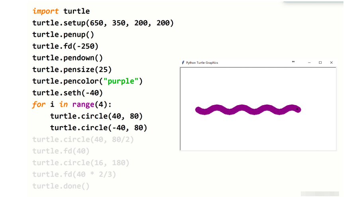The width and height of the screenshot is (353, 197).
Task: Click the feather icon in the turtle window
Action: pos(183,62)
